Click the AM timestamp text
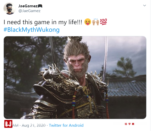 pyautogui.click(x=15, y=125)
